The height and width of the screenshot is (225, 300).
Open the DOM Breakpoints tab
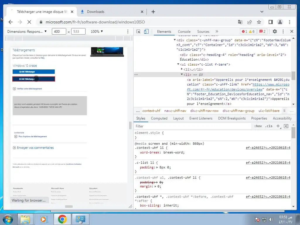[x=232, y=118]
